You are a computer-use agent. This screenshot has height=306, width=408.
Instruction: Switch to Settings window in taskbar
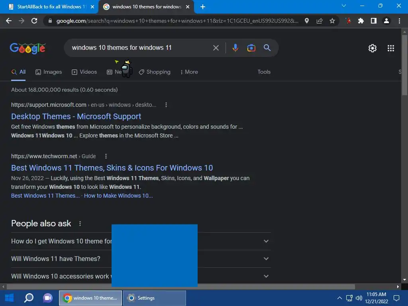[155, 298]
